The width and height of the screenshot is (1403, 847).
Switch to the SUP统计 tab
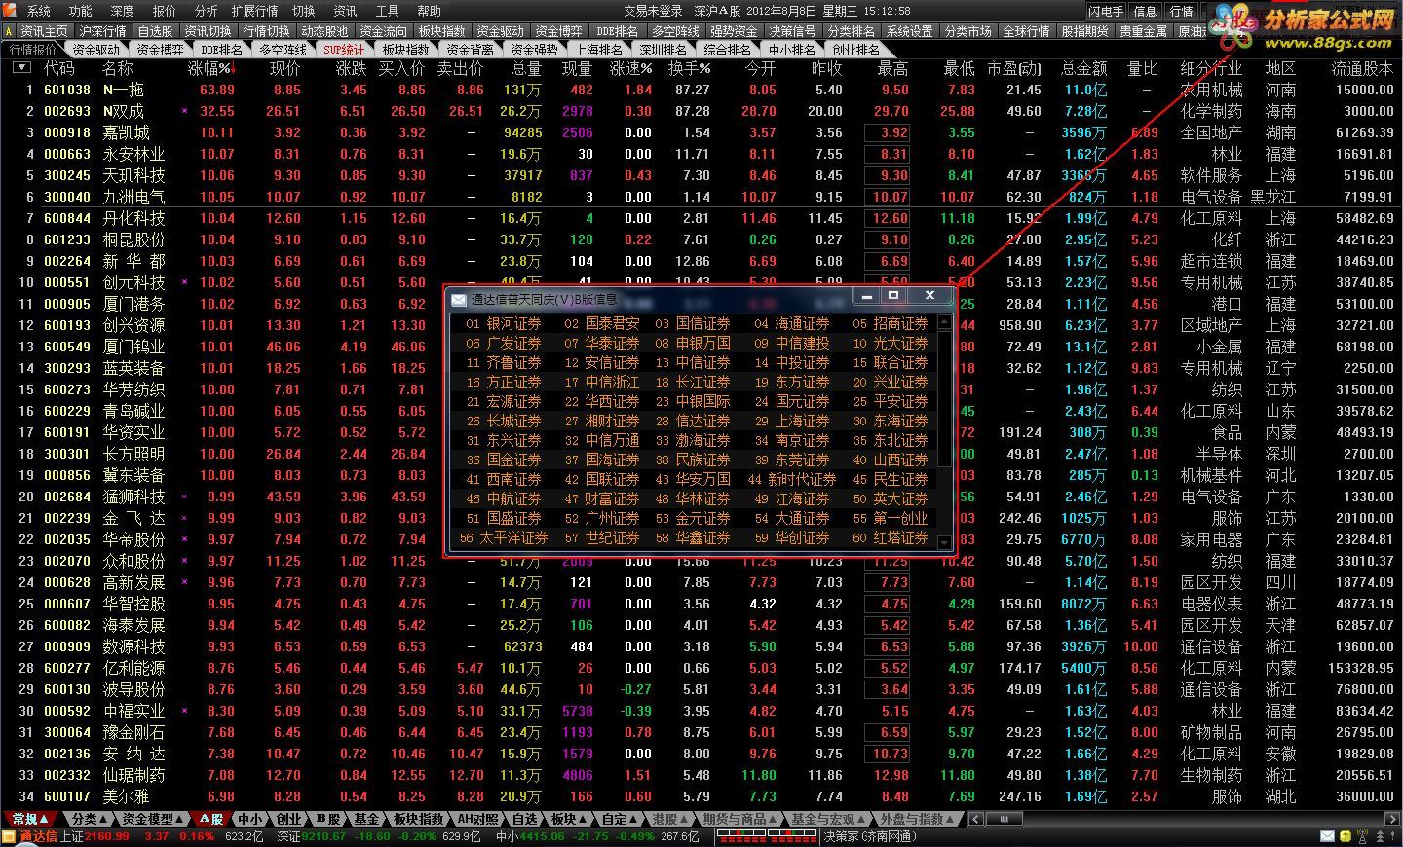[344, 50]
